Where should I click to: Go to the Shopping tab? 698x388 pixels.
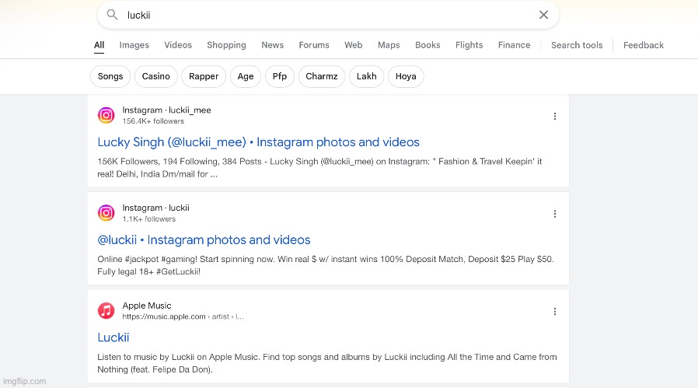coord(226,45)
